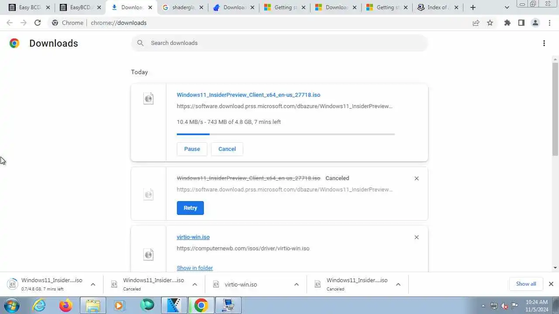559x314 pixels.
Task: Pause the Windows11 ISO download
Action: click(192, 149)
